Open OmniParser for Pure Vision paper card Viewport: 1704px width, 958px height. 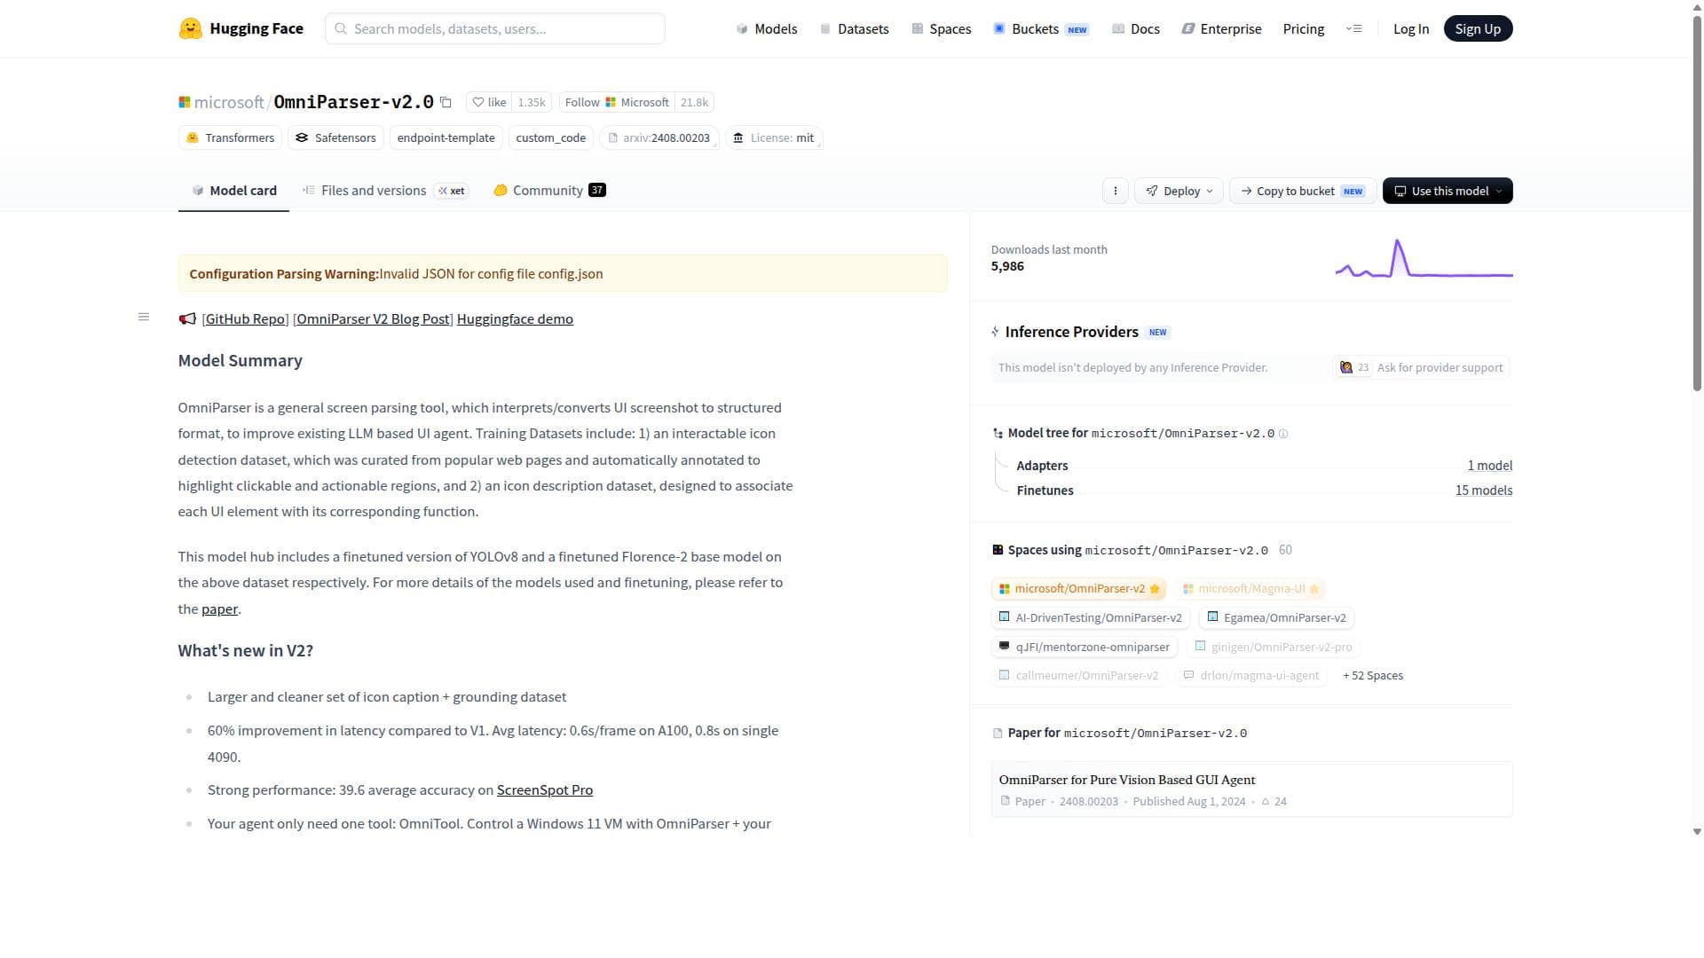(x=1251, y=789)
